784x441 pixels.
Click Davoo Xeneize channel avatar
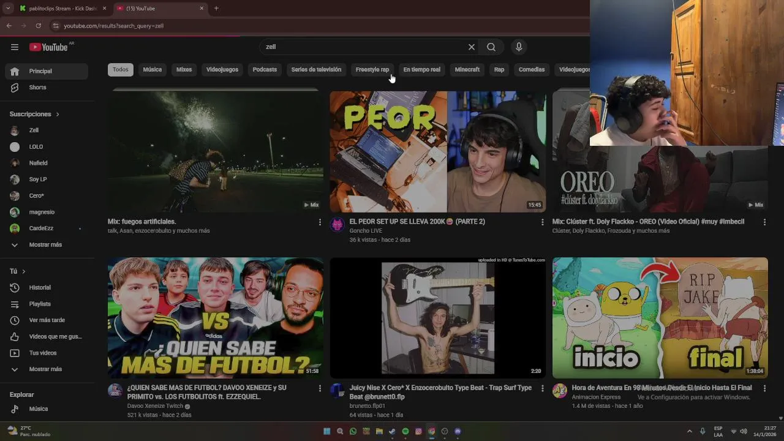tap(115, 391)
